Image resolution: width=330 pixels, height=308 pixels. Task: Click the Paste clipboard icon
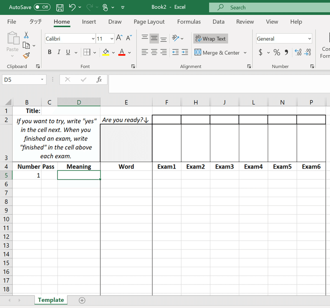(13, 38)
